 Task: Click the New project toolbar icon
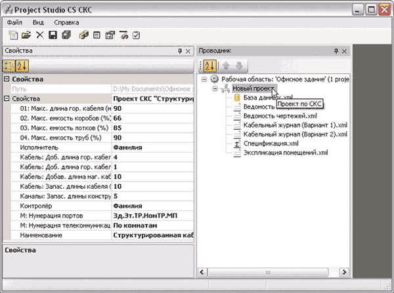pyautogui.click(x=13, y=35)
